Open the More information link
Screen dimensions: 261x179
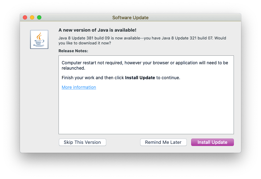(x=79, y=87)
